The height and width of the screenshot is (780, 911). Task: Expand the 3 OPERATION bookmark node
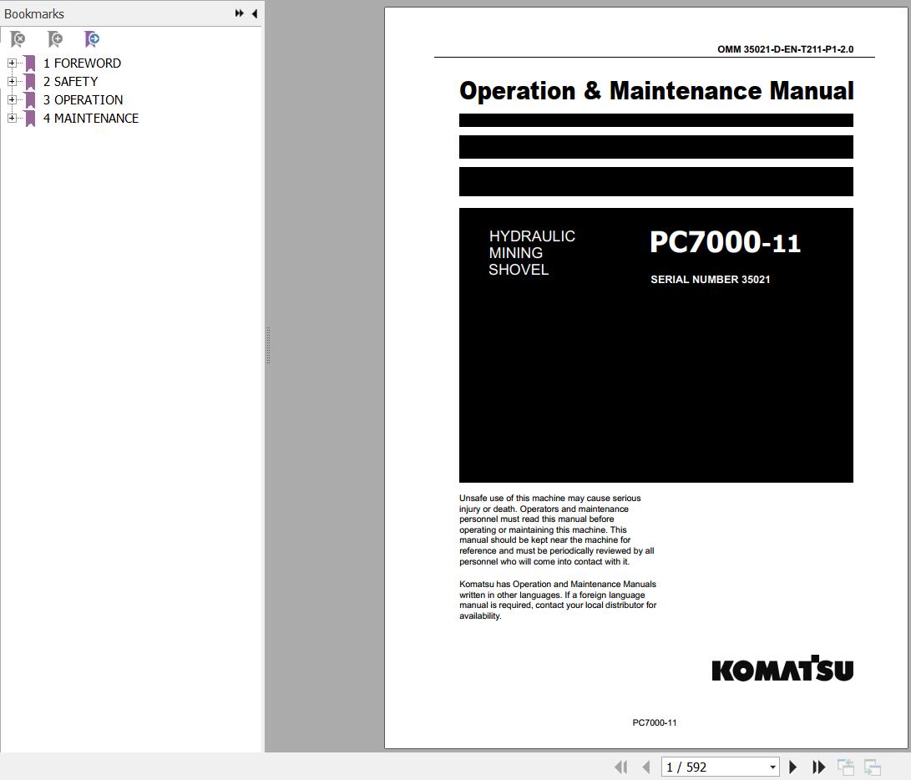[12, 100]
